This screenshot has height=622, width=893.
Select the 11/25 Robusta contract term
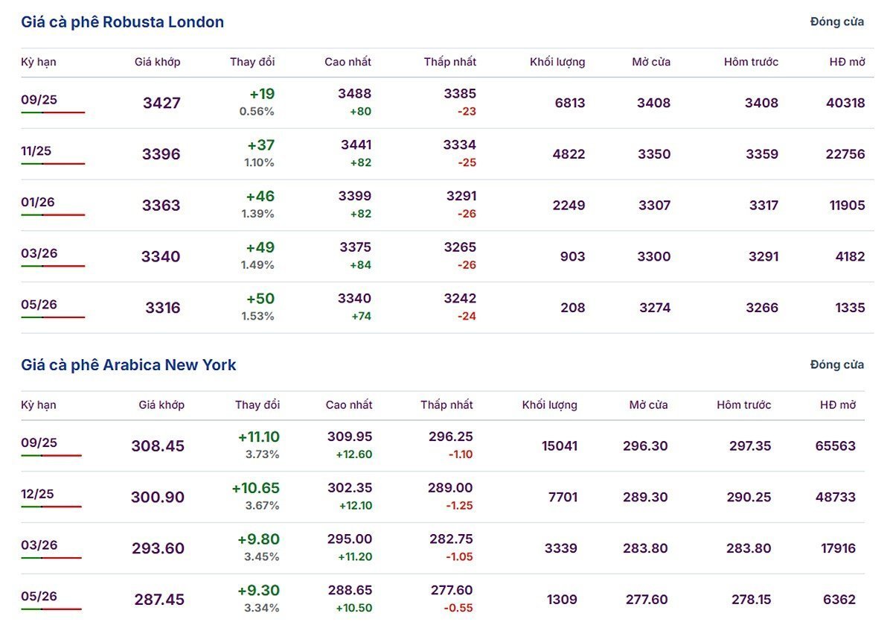(36, 151)
